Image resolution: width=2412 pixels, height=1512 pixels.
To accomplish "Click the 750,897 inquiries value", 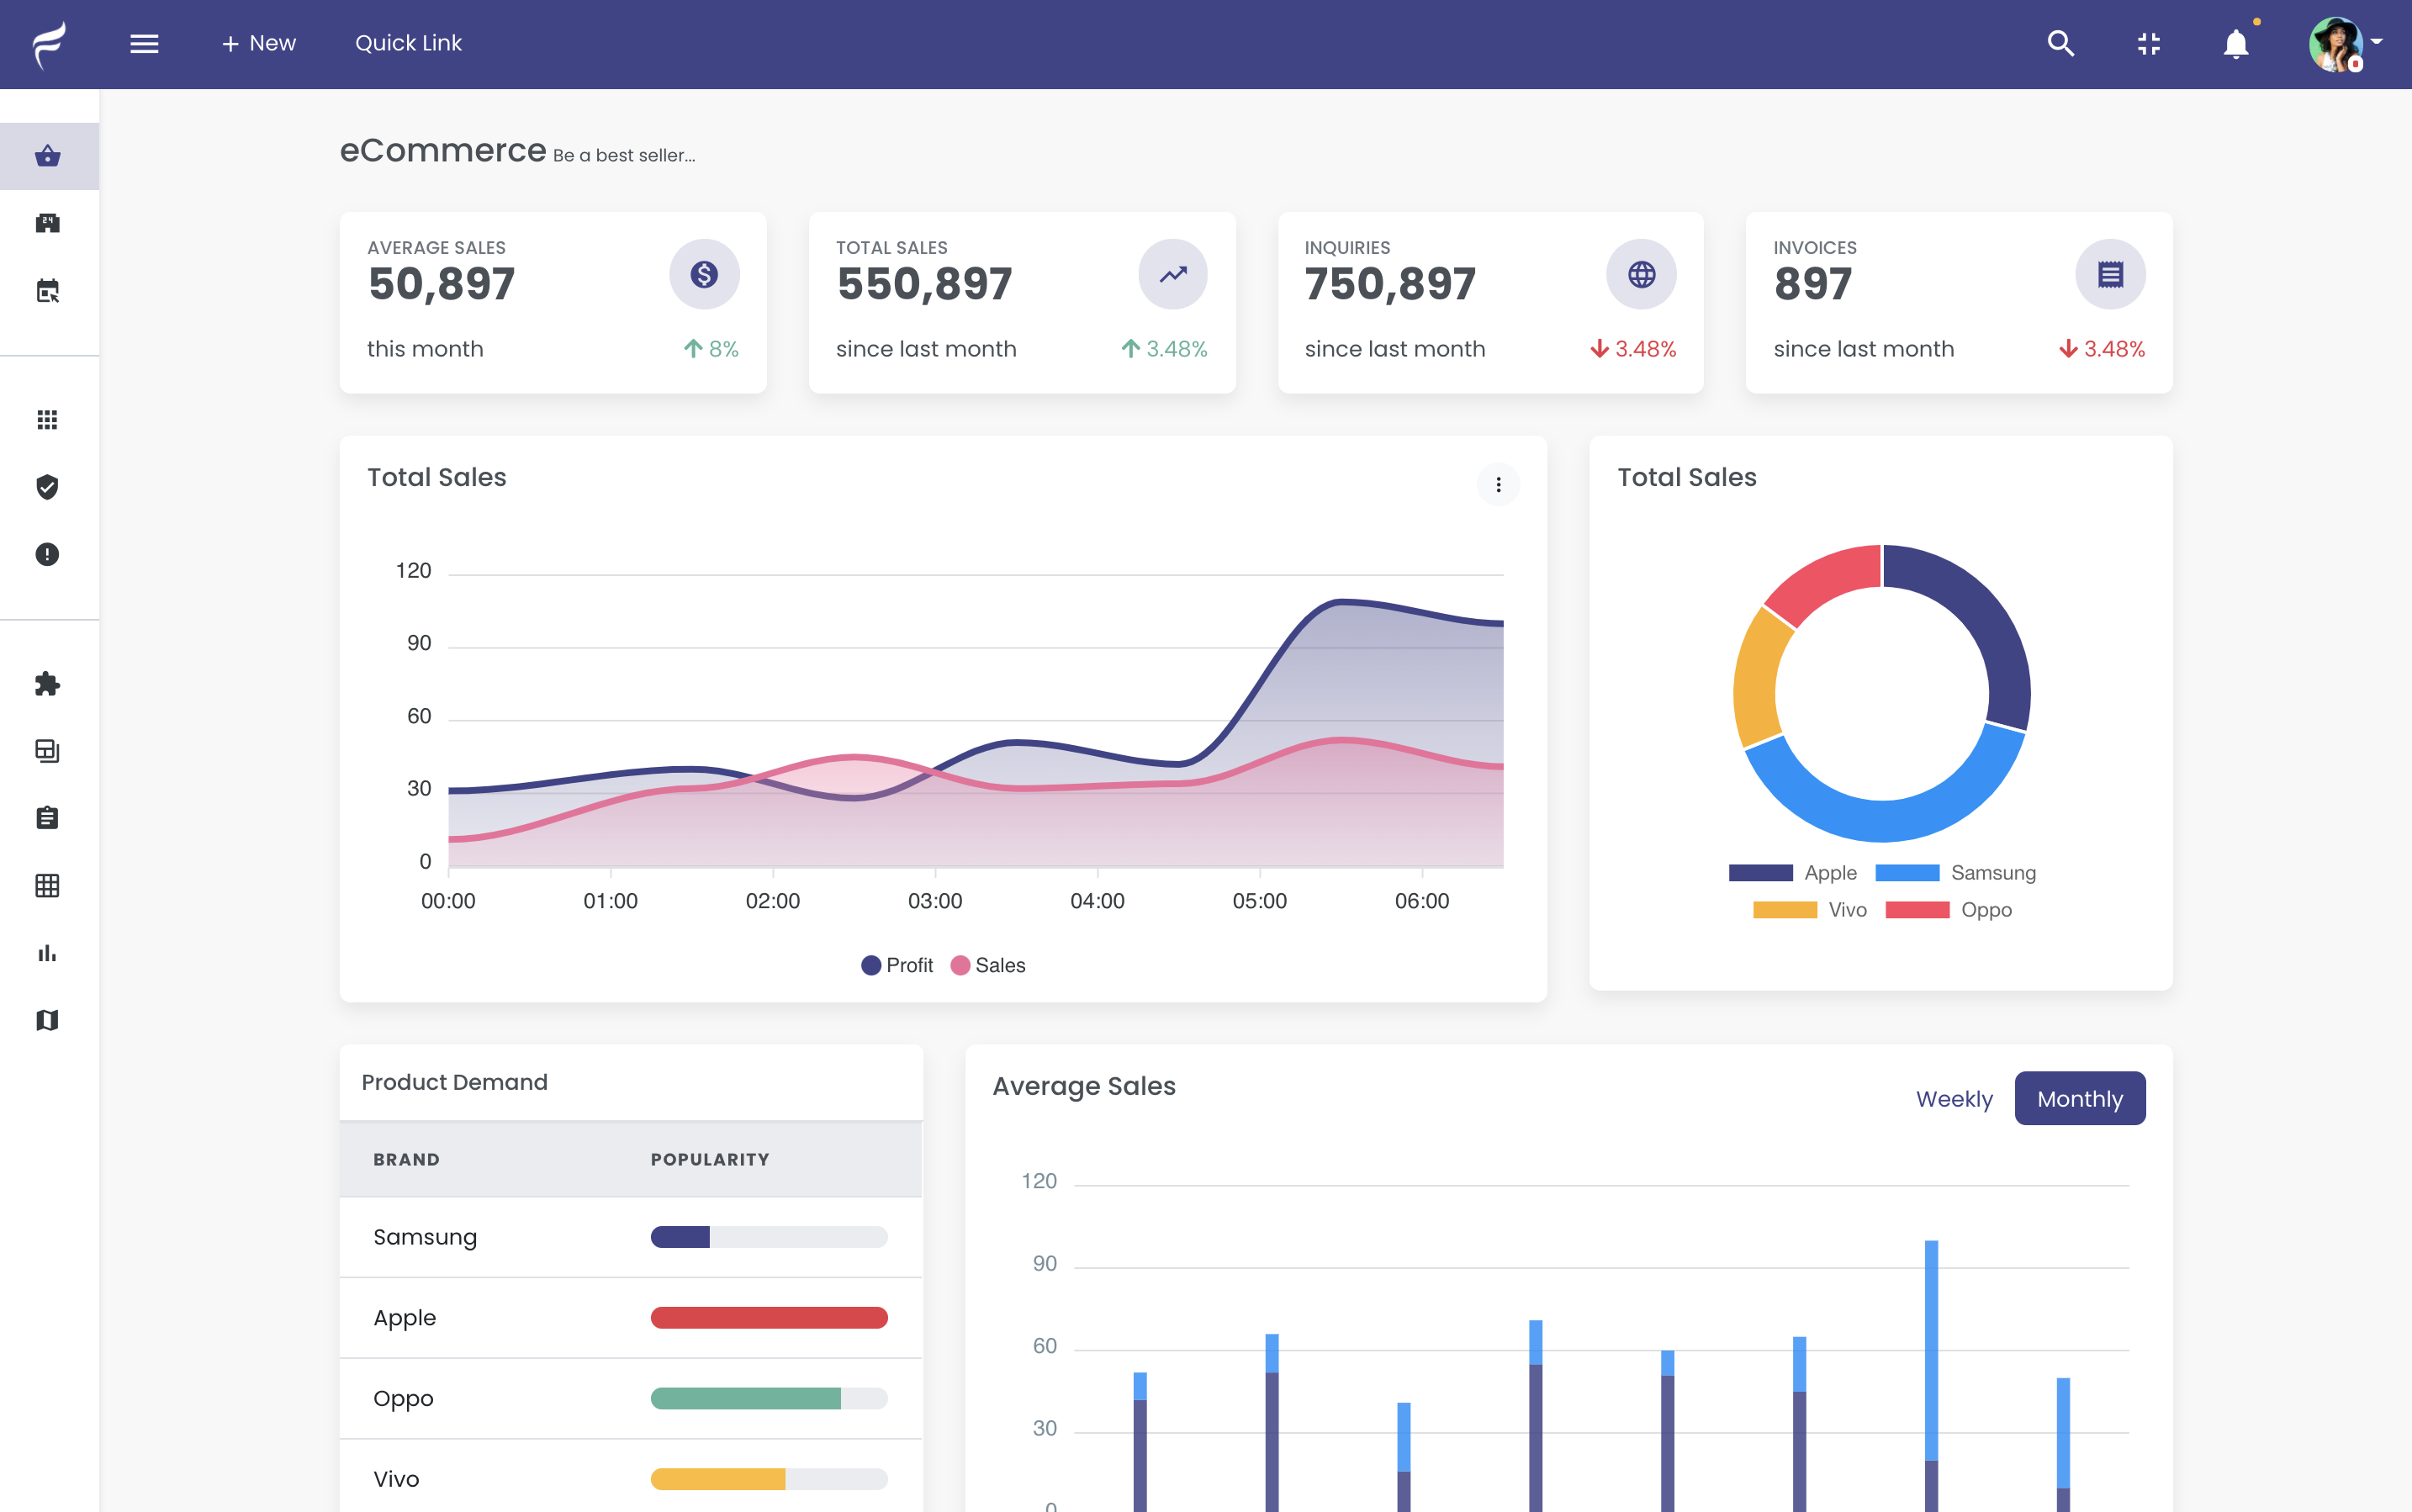I will 1391,284.
